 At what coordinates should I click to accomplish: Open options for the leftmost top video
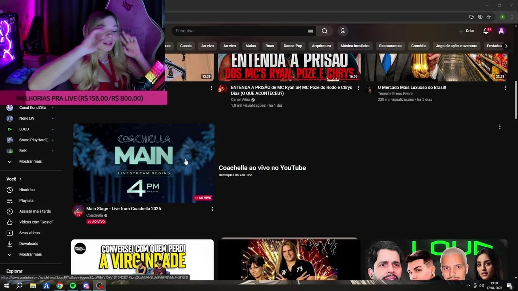pyautogui.click(x=211, y=88)
